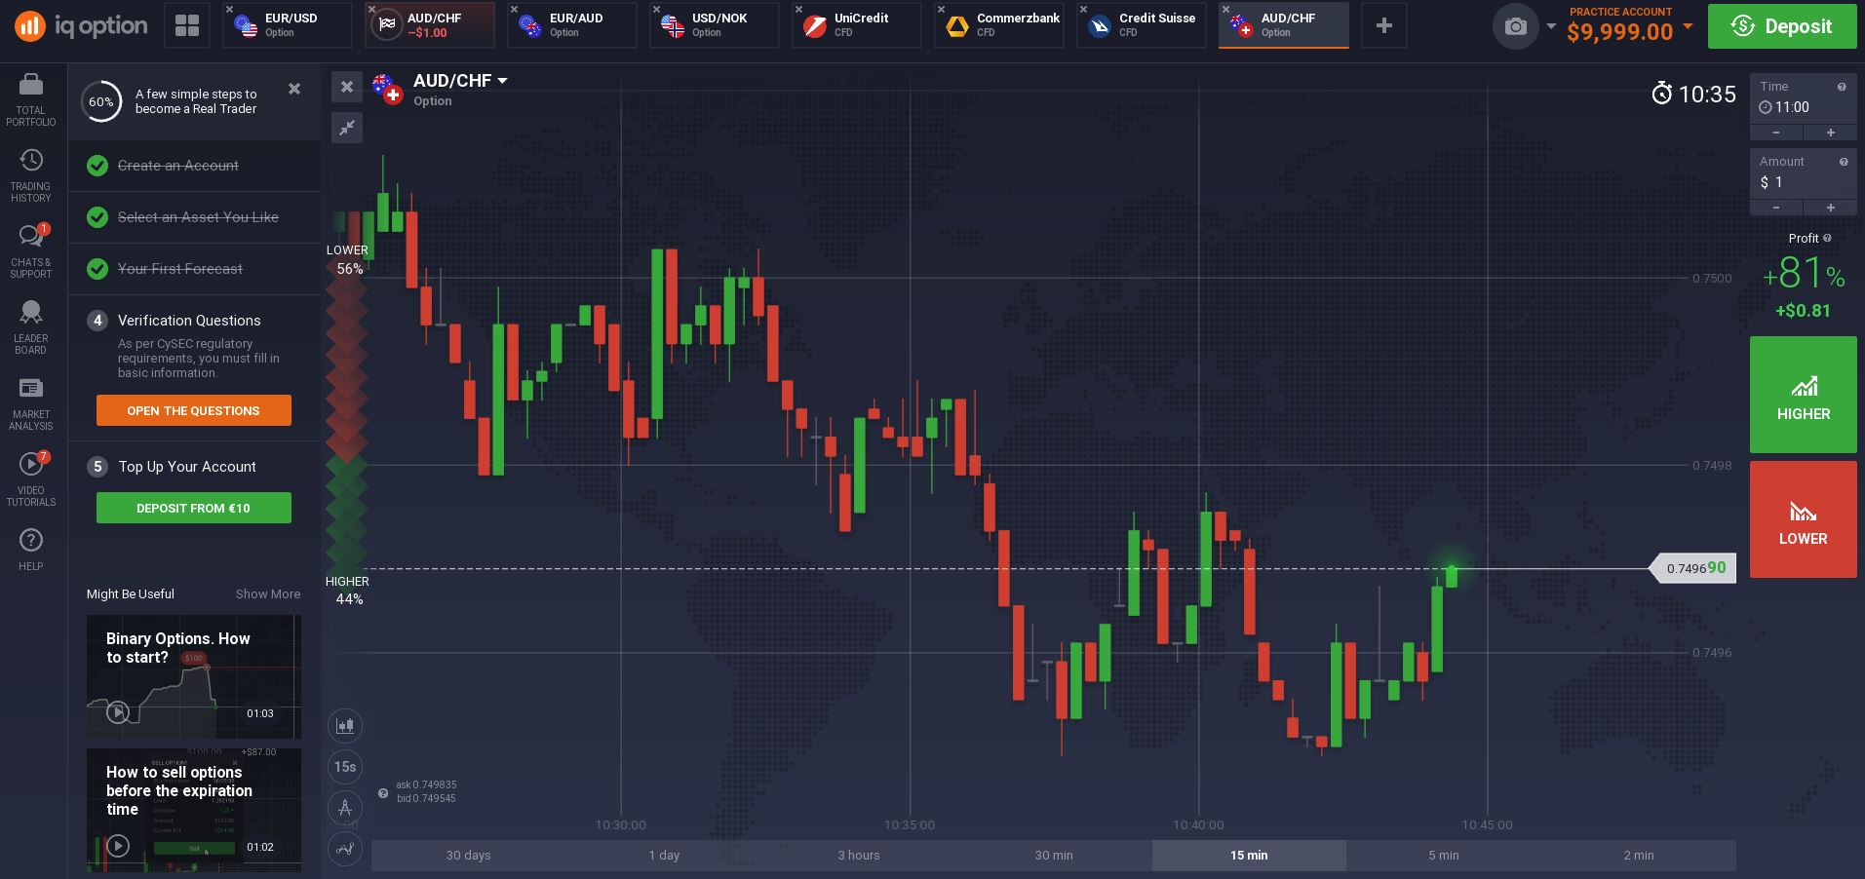
Task: Click the Profit help icon
Action: pyautogui.click(x=1827, y=238)
